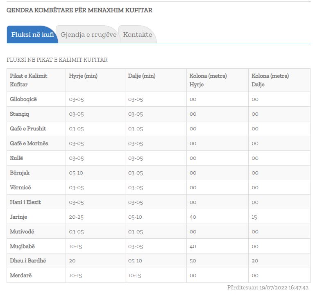The image size is (313, 298).
Task: Select the Jarinje border crossing name
Action: [18, 217]
